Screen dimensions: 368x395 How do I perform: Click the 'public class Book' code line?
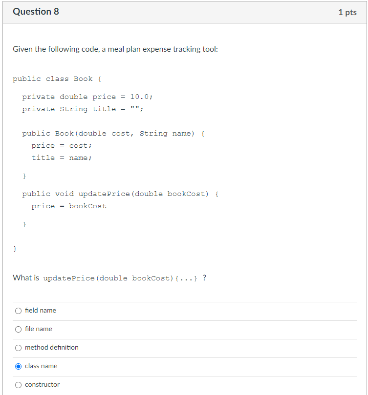(x=54, y=79)
